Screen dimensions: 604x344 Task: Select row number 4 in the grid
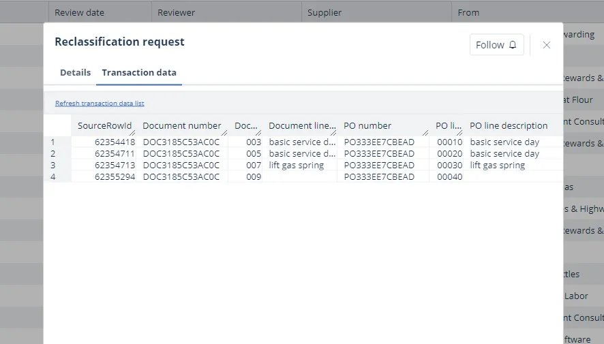tap(53, 177)
